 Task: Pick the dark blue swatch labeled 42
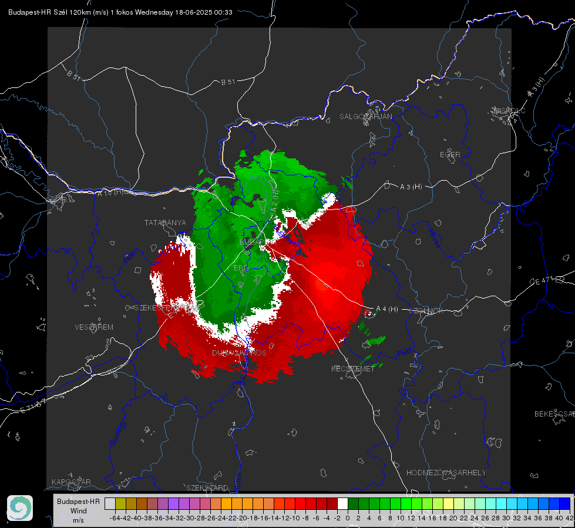point(565,504)
